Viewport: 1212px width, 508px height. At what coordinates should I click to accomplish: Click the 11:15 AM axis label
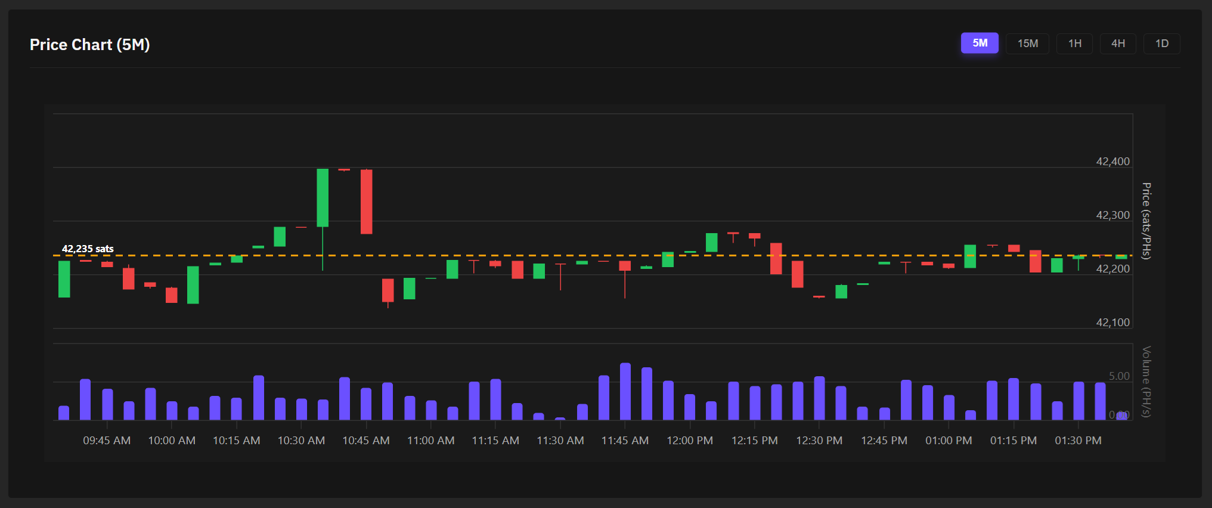495,441
